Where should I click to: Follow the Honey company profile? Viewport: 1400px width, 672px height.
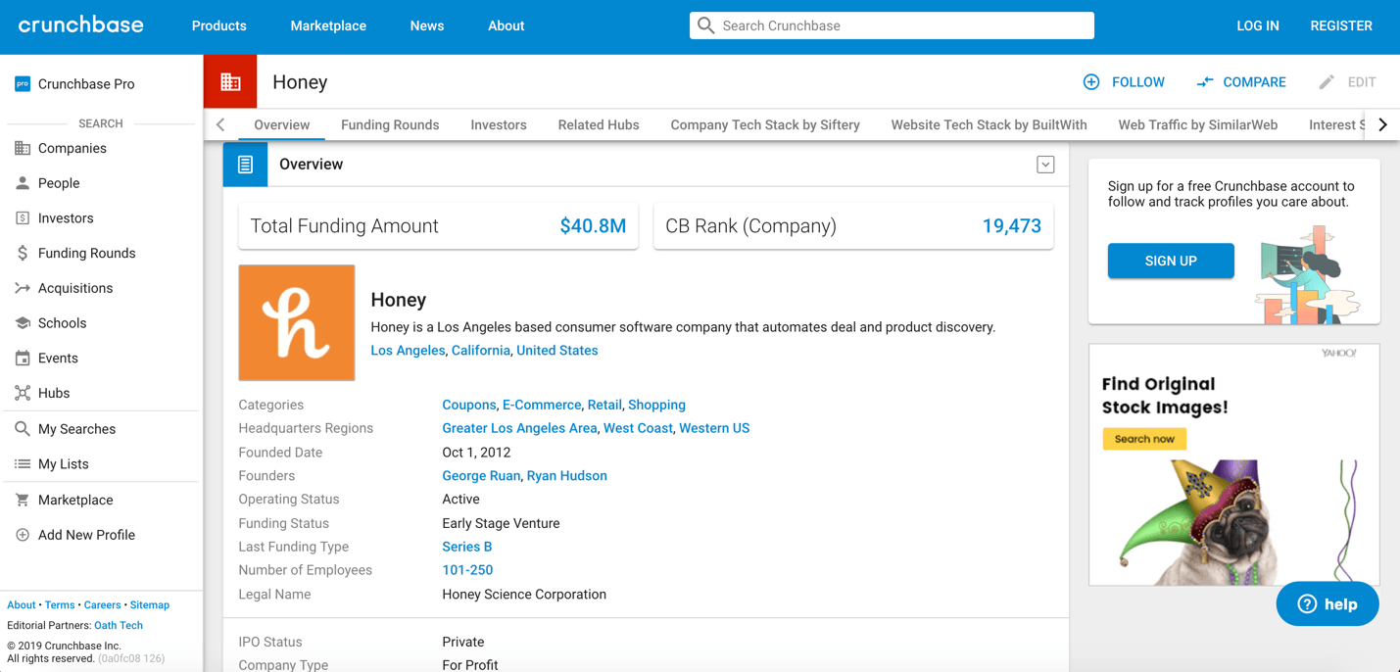point(1124,82)
